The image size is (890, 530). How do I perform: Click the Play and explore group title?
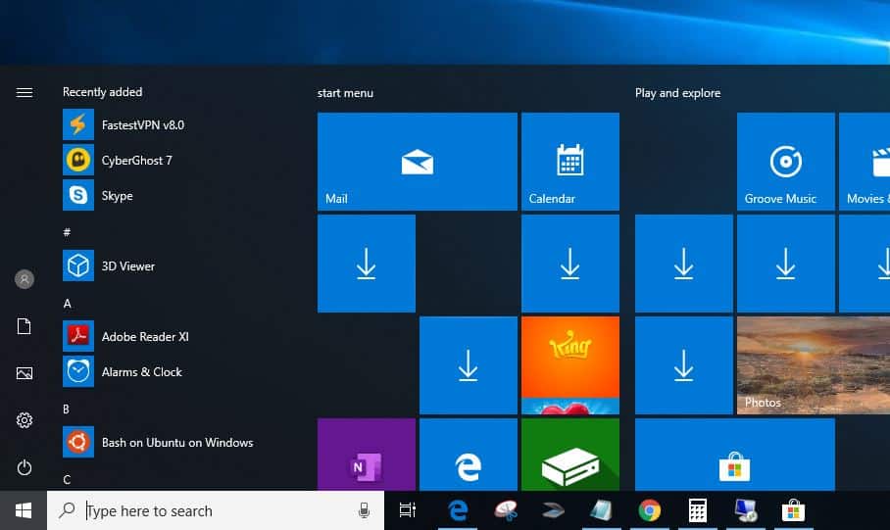tap(677, 93)
